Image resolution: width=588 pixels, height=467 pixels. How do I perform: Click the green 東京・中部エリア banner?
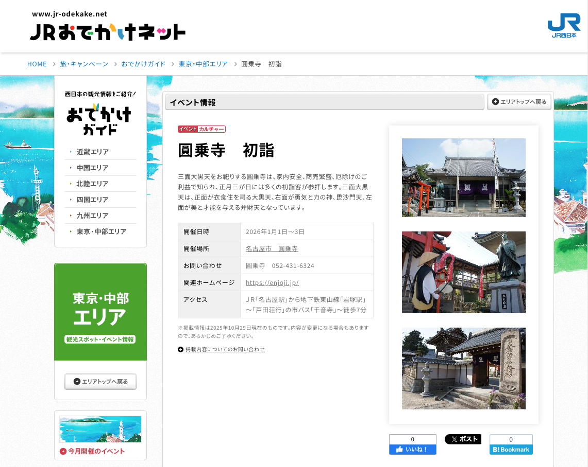click(x=100, y=312)
